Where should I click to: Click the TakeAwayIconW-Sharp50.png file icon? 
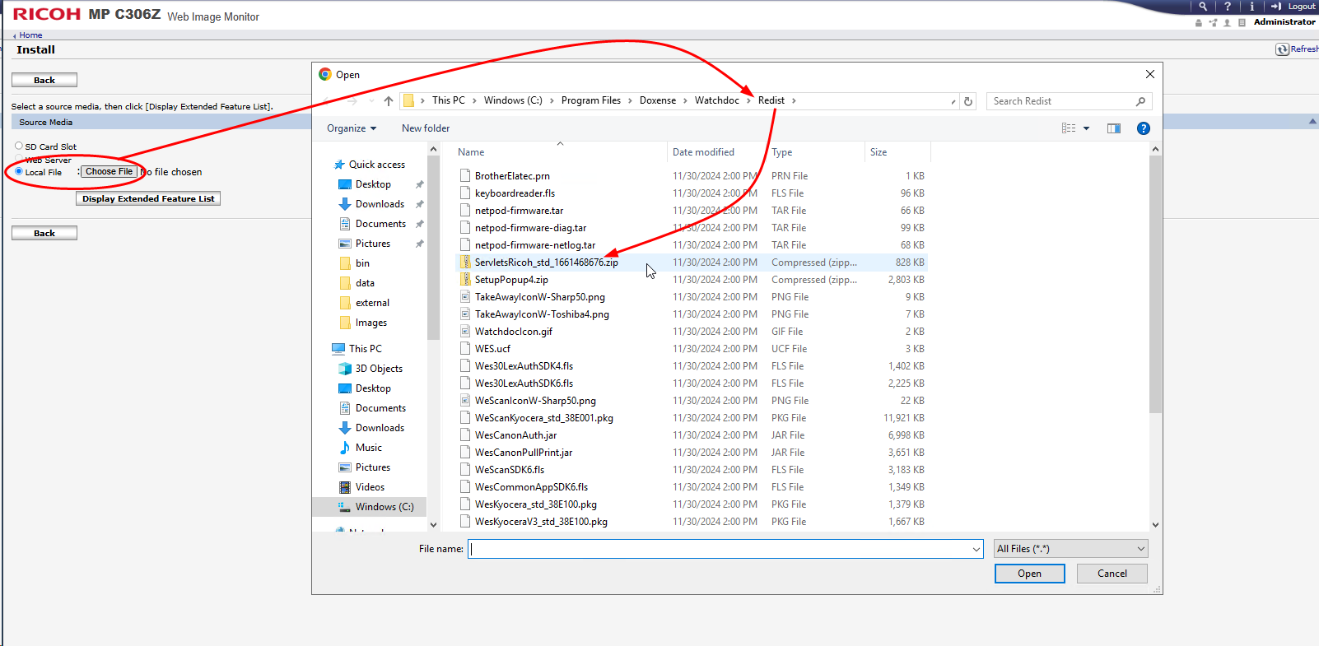pyautogui.click(x=465, y=297)
